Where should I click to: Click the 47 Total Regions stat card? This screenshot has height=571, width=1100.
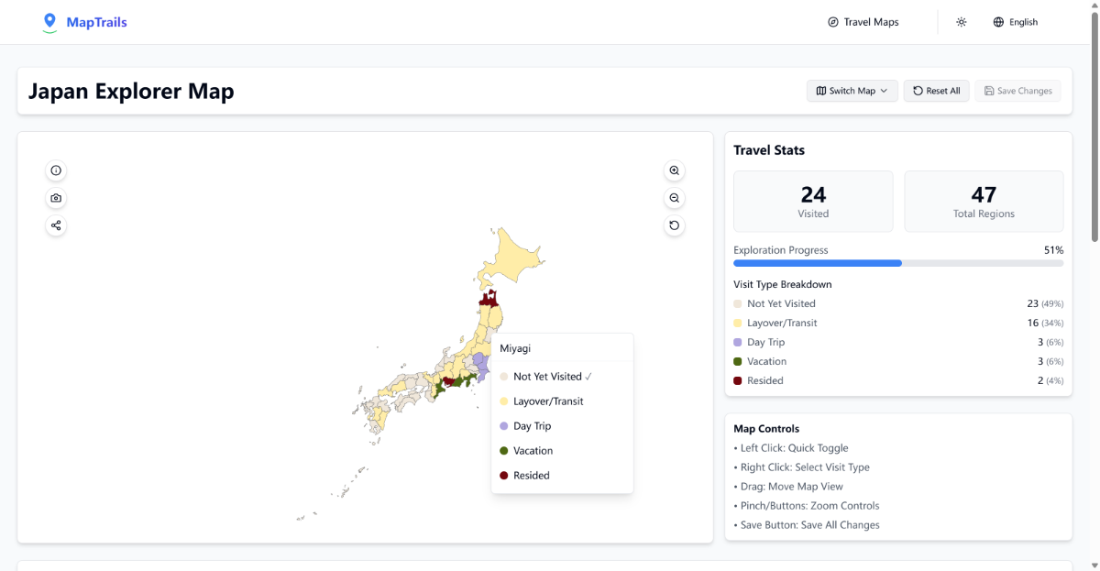[984, 202]
